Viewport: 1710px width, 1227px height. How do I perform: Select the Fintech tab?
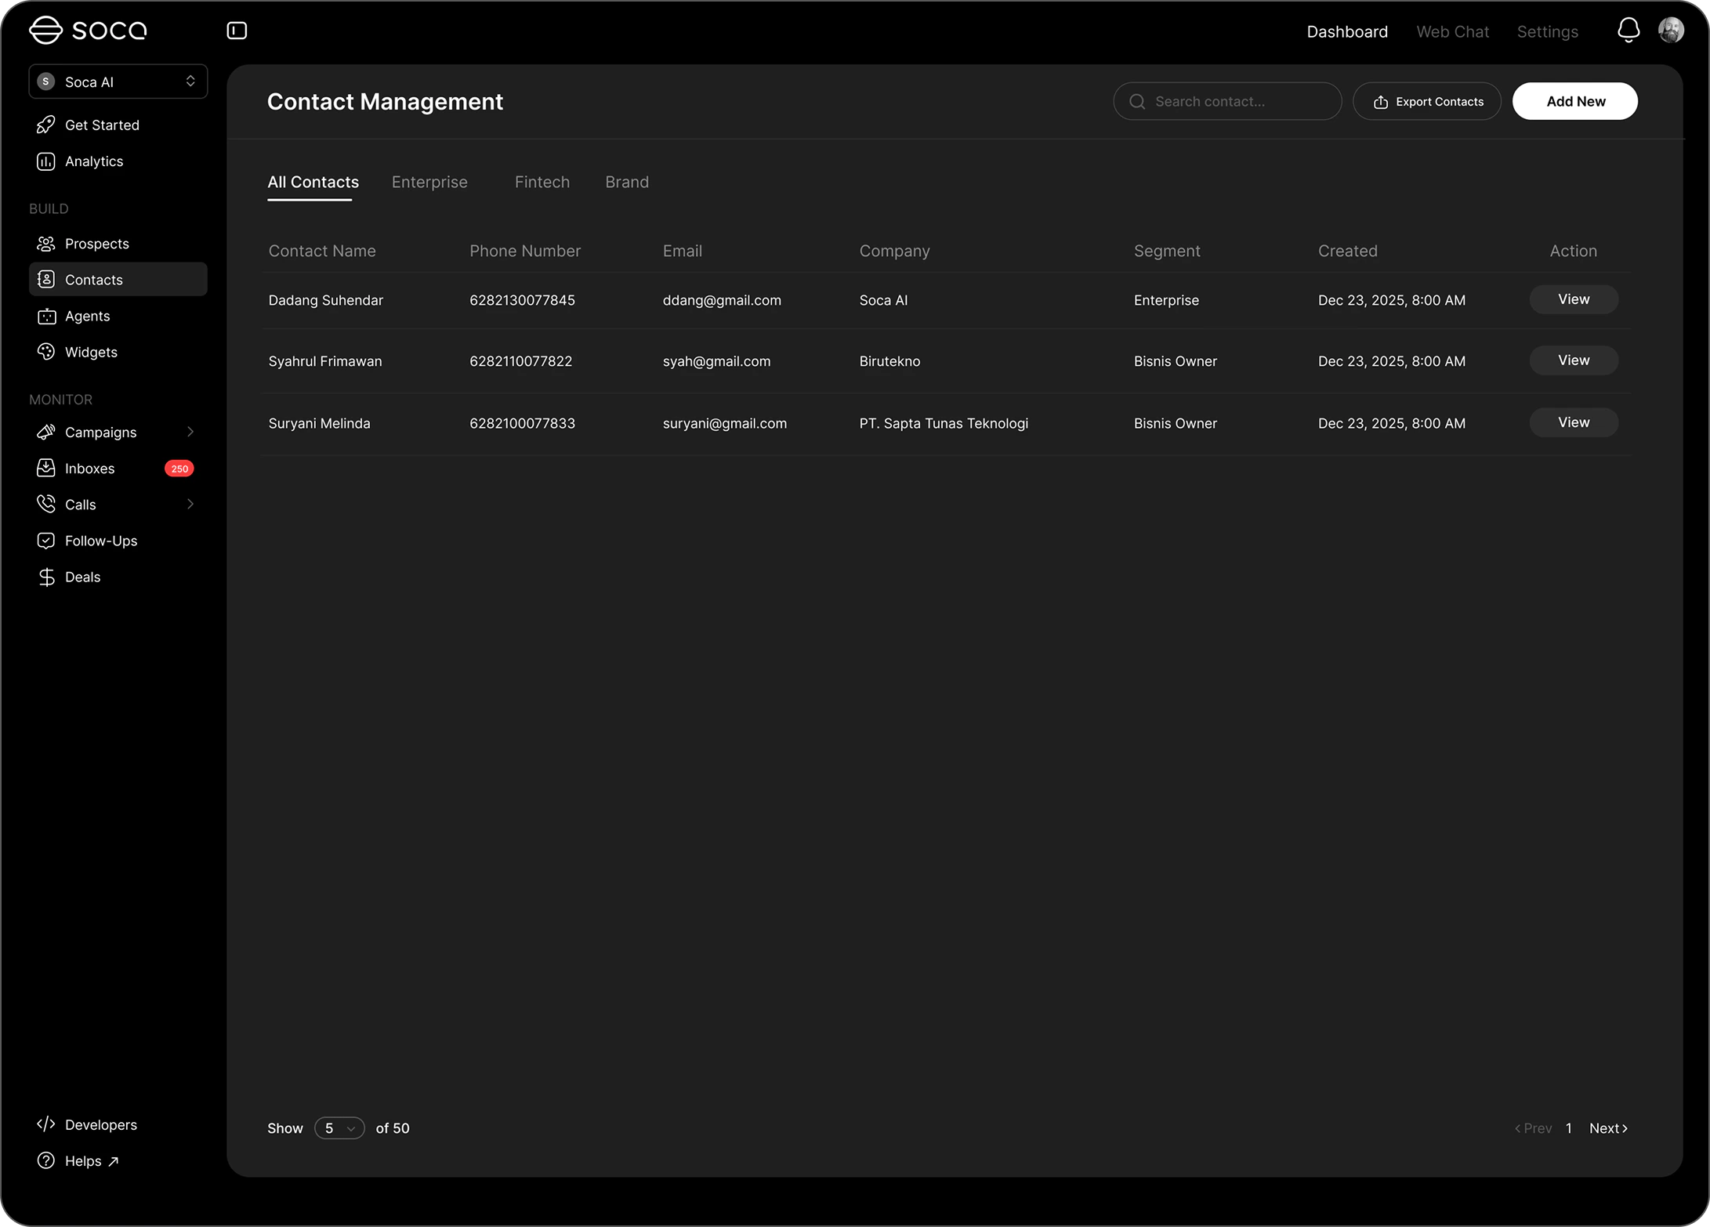[x=542, y=182]
